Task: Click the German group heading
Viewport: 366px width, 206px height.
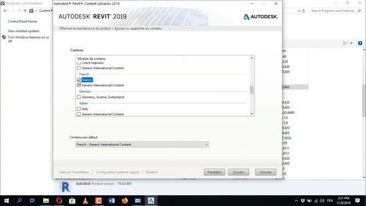Action: click(85, 92)
